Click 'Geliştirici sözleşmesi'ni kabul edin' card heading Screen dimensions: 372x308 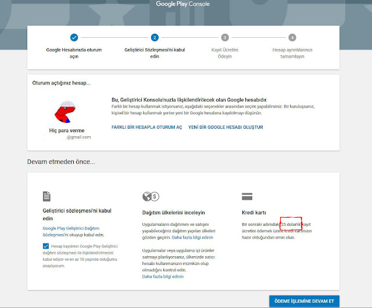tap(77, 214)
